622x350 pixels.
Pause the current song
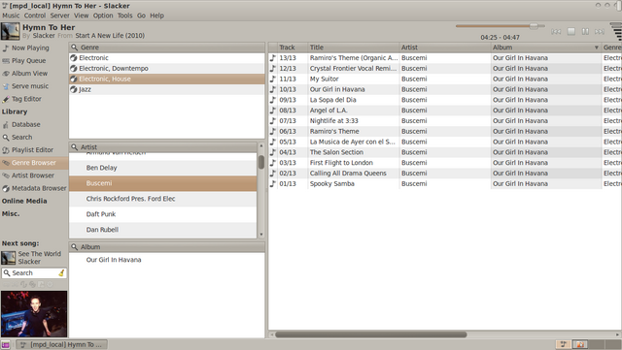(585, 31)
